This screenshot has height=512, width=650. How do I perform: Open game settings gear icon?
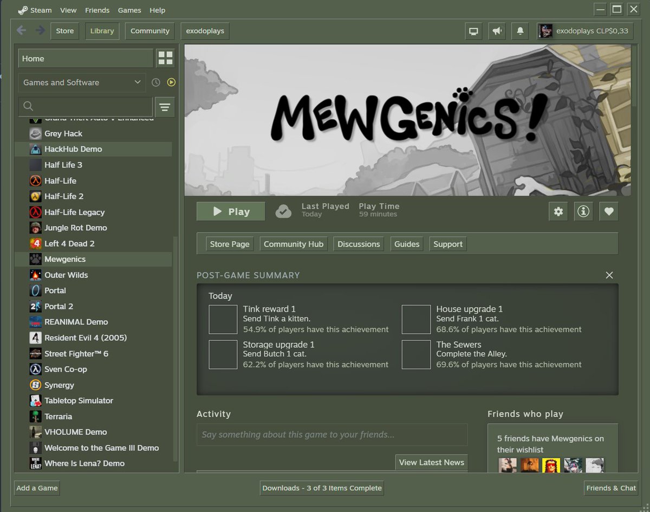pyautogui.click(x=558, y=211)
